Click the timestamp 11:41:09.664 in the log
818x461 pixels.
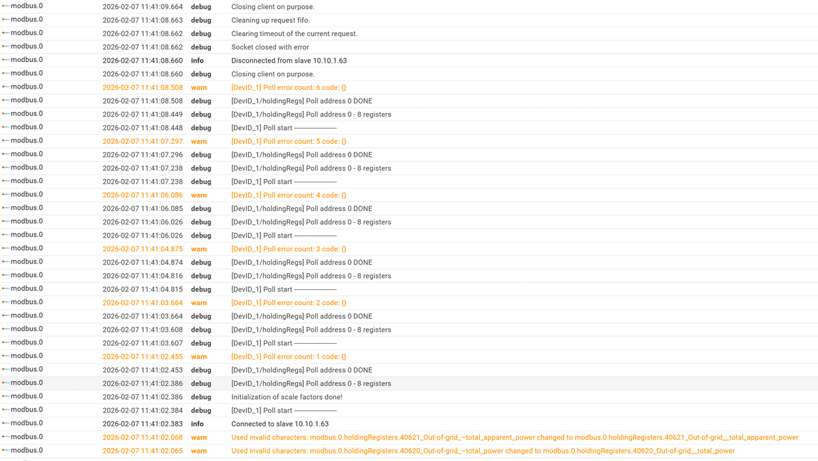[x=142, y=7]
